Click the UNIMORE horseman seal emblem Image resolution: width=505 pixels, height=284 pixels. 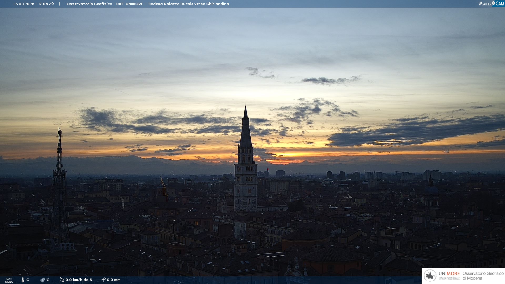point(430,276)
